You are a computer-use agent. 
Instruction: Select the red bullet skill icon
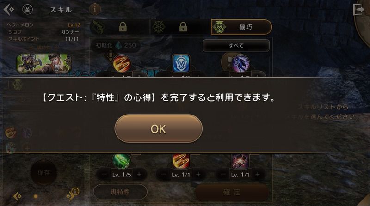pos(122,63)
